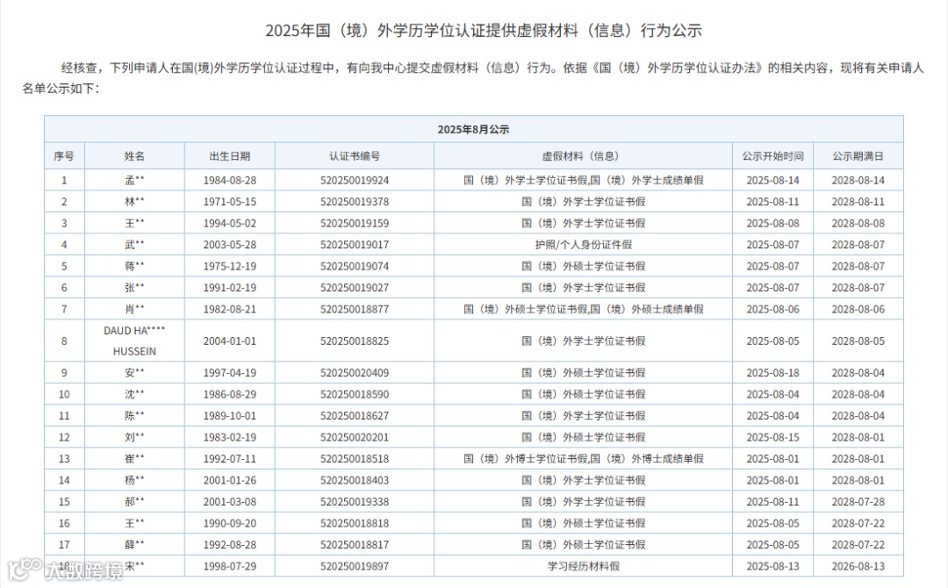Select certificate number 520250018590
This screenshot has width=948, height=588.
click(x=355, y=395)
